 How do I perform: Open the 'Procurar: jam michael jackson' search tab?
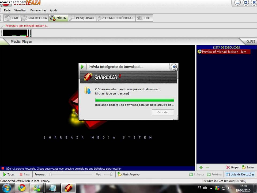pyautogui.click(x=25, y=26)
